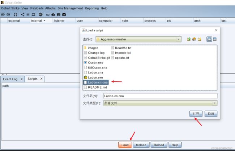Screen dimensions: 235x151
Task: Sort by process column header
Action: click(155, 21)
